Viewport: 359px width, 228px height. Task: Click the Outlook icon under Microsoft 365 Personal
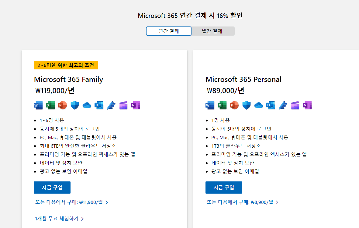click(271, 105)
